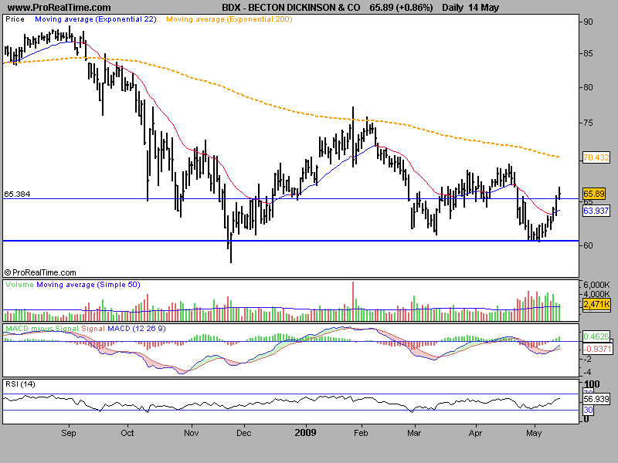618x463 pixels.
Task: Click the Oct month label on time axis
Action: 127,433
